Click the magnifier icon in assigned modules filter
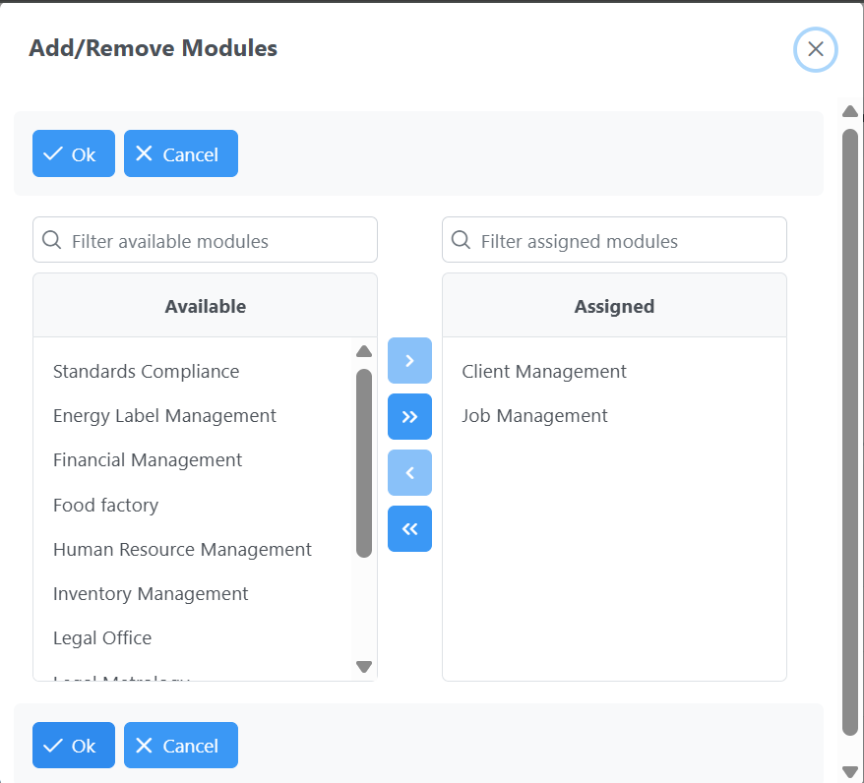Viewport: 864px width, 783px height. 461,239
